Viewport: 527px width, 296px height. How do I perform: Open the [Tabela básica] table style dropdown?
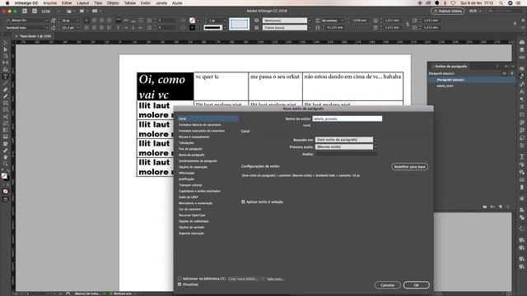[287, 28]
